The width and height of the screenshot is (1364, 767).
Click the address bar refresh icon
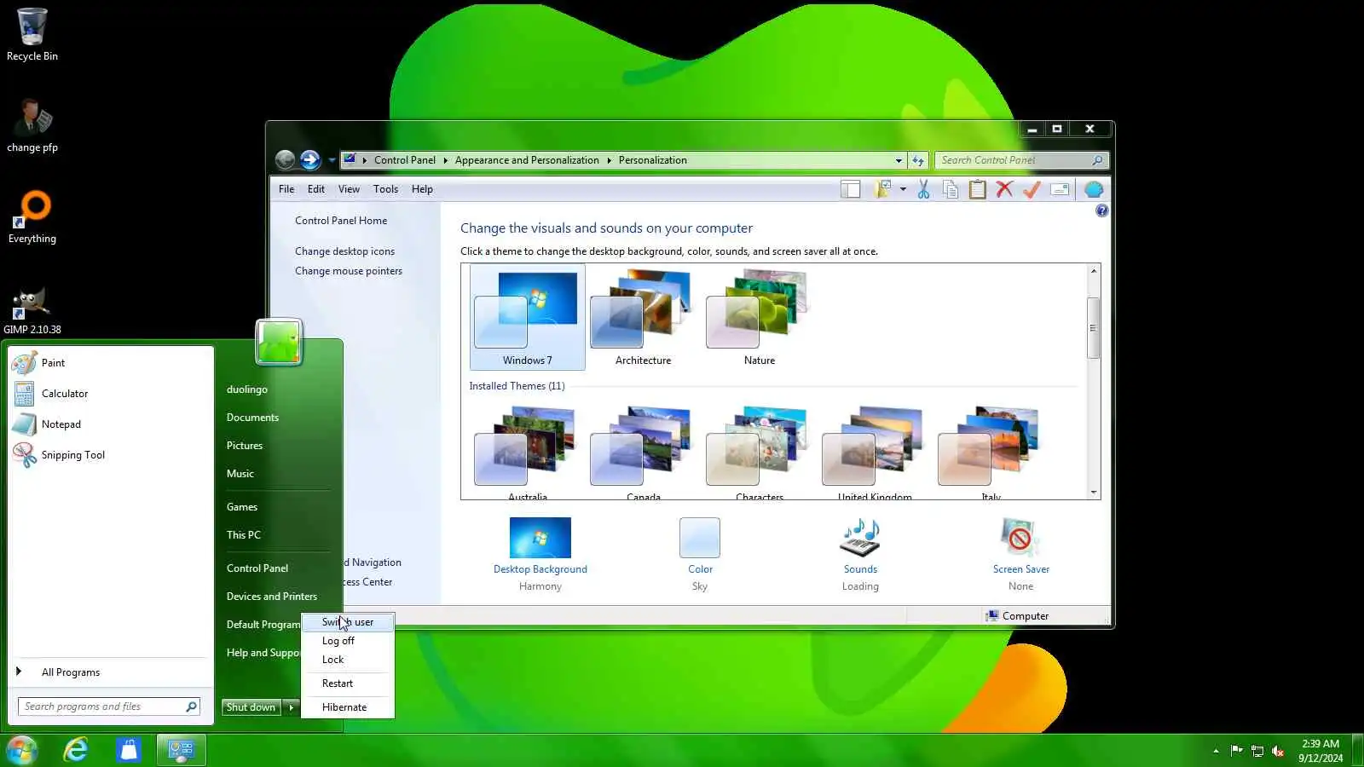[x=918, y=160]
